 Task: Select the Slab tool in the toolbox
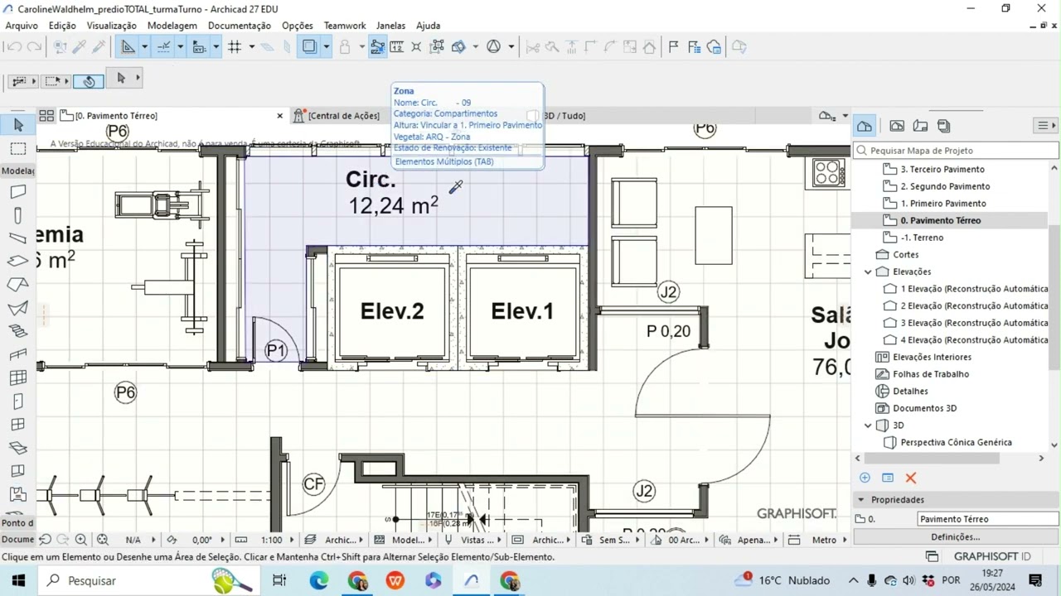point(17,262)
